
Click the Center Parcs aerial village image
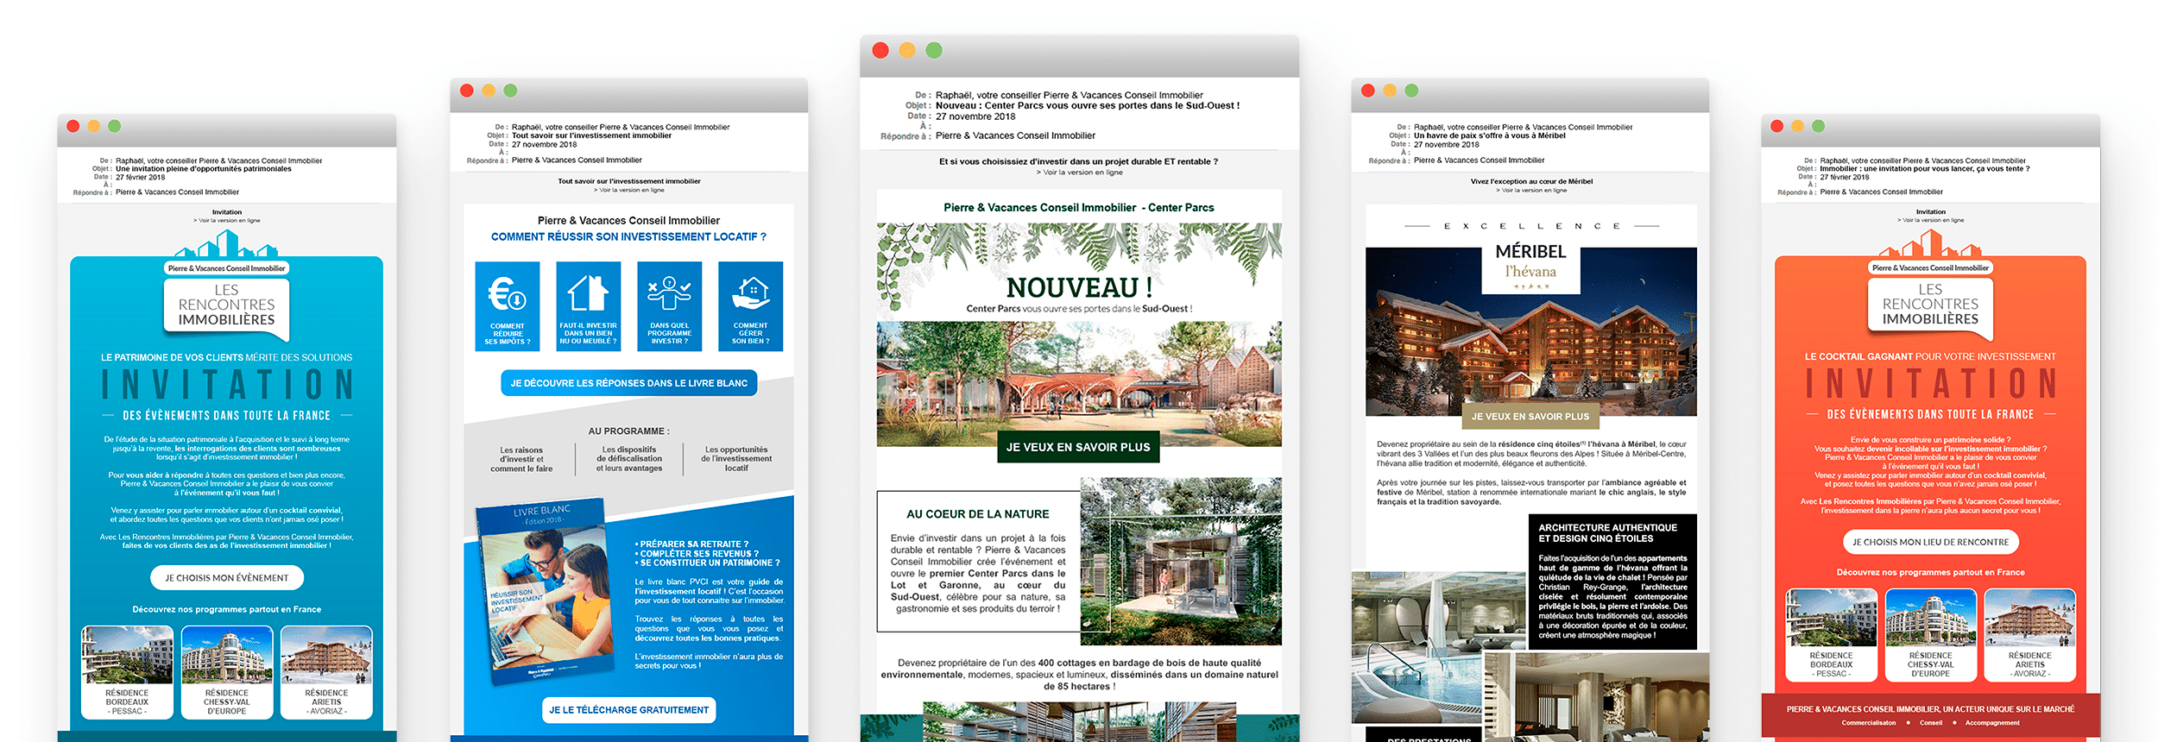(1079, 384)
